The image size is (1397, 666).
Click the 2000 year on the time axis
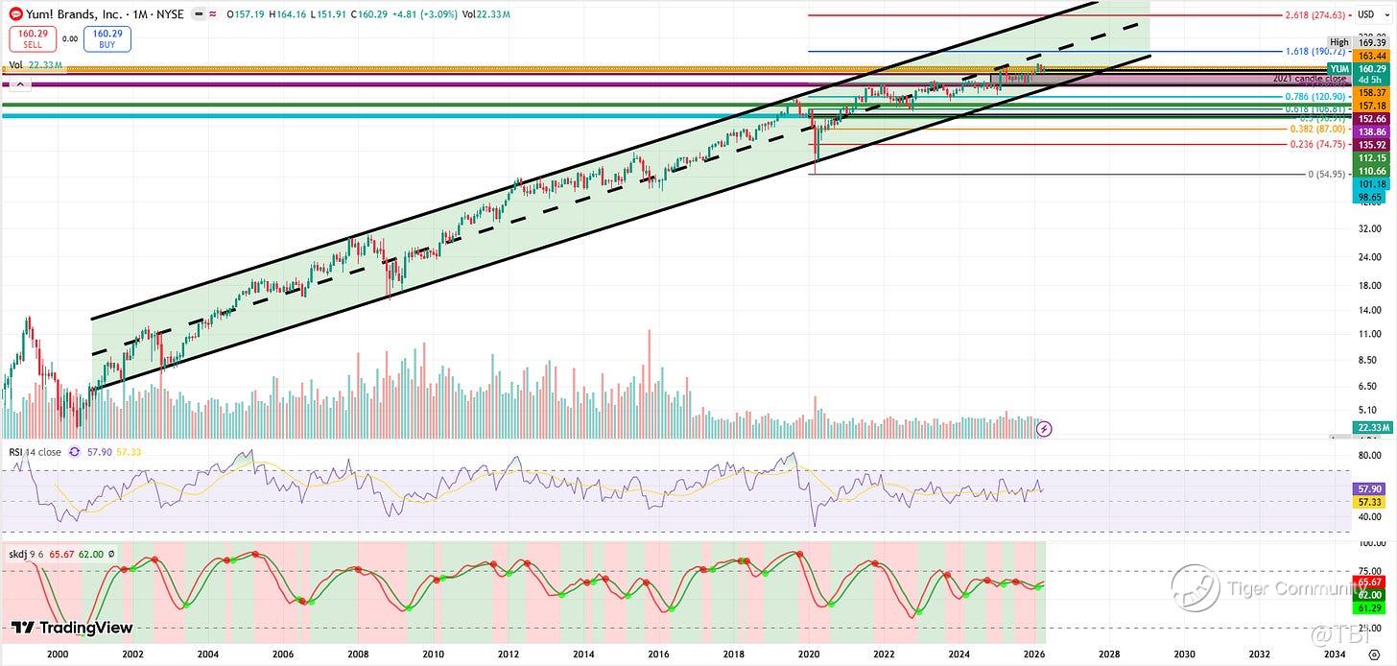tap(58, 654)
